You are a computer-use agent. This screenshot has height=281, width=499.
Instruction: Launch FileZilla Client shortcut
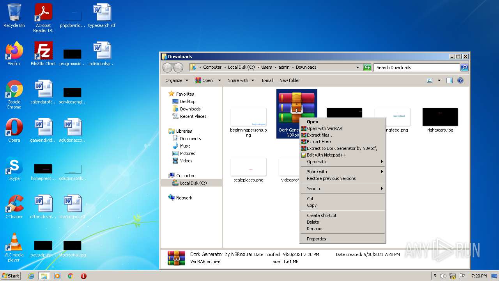tap(43, 54)
